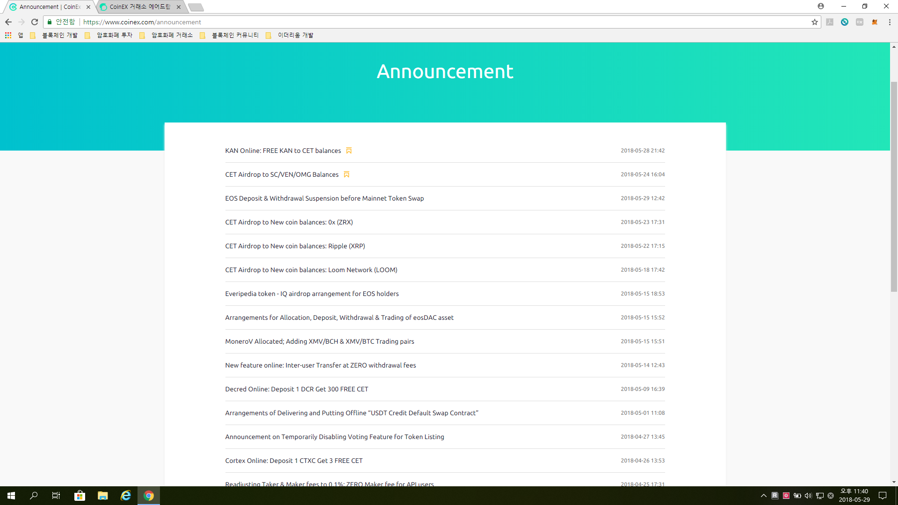Open the Chrome apps grid shortcut
Image resolution: width=898 pixels, height=505 pixels.
(8, 35)
